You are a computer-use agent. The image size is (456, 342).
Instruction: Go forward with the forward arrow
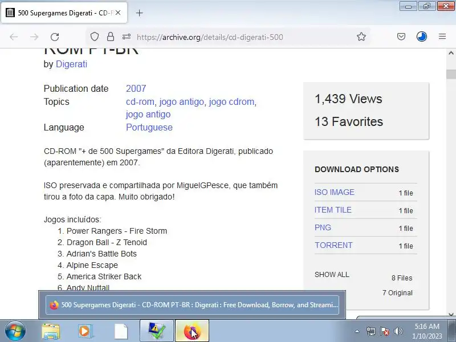coord(34,37)
